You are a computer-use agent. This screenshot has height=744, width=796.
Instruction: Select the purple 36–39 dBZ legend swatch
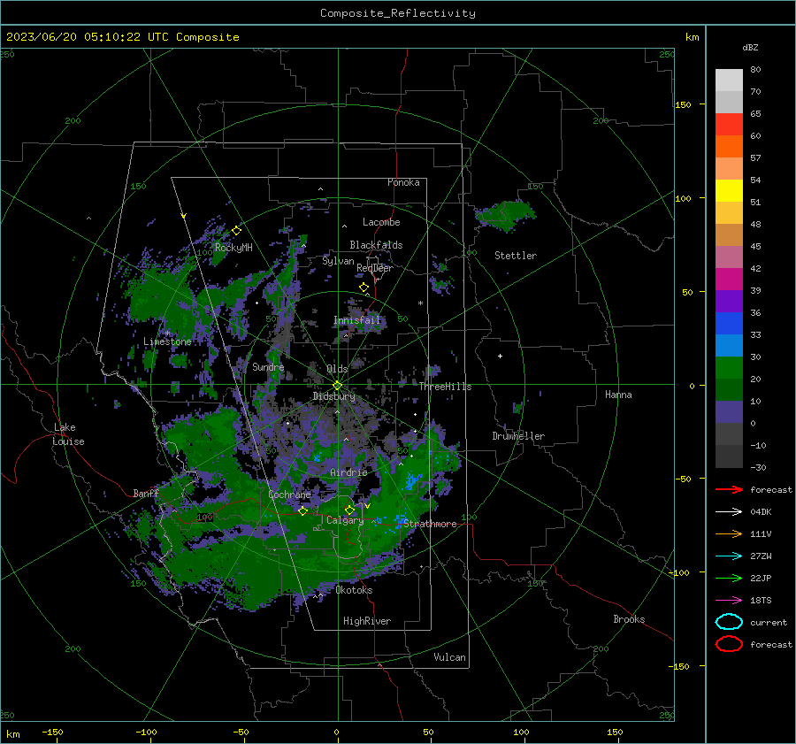point(729,301)
